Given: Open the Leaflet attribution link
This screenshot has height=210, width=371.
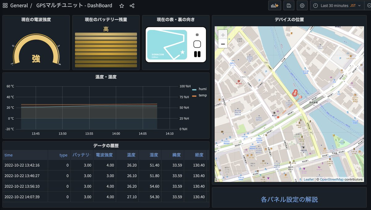Looking at the screenshot, I should [308, 179].
